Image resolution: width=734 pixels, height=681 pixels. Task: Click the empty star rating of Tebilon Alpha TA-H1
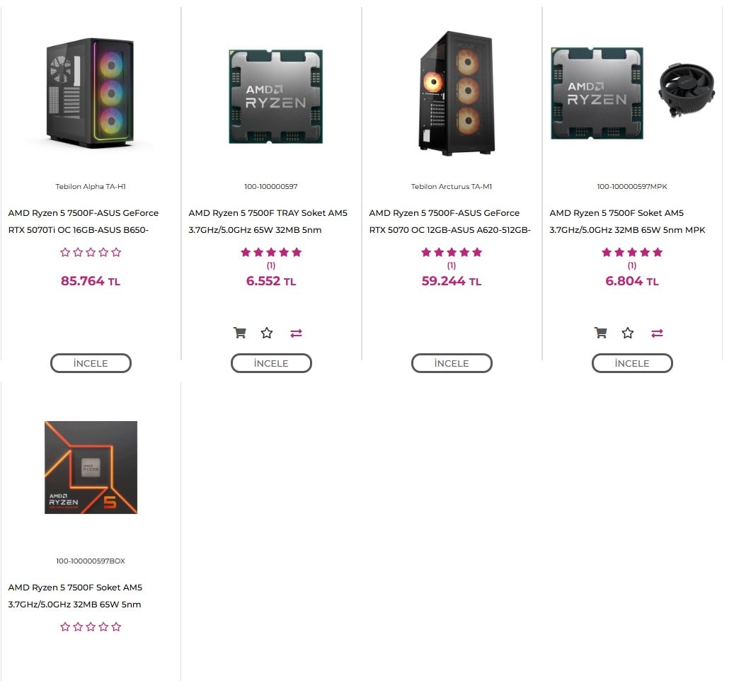(91, 252)
